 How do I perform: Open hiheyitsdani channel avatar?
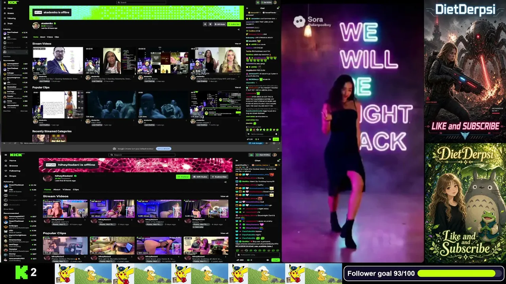[x=48, y=178]
